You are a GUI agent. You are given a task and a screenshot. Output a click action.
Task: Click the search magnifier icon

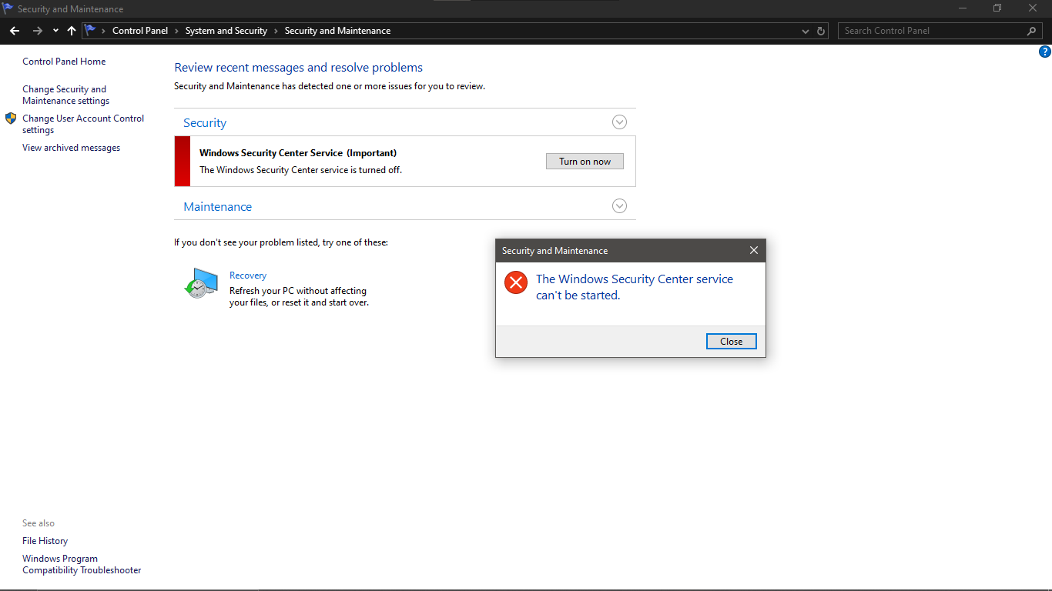[x=1032, y=31]
